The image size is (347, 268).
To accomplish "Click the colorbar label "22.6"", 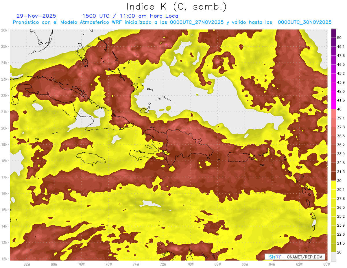I will coord(341,234).
